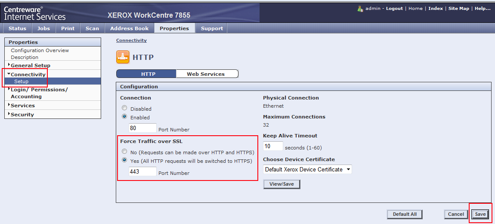Click the Logout link
Image resolution: width=495 pixels, height=224 pixels.
tap(394, 9)
